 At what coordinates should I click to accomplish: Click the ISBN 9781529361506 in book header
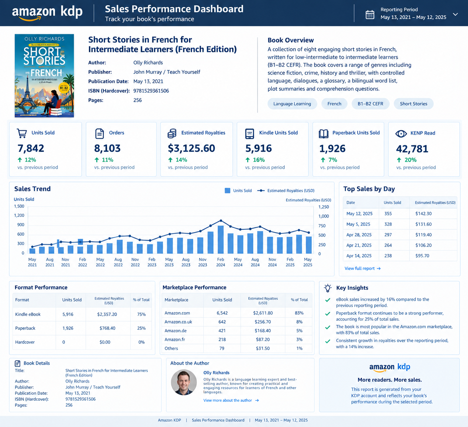coord(151,91)
